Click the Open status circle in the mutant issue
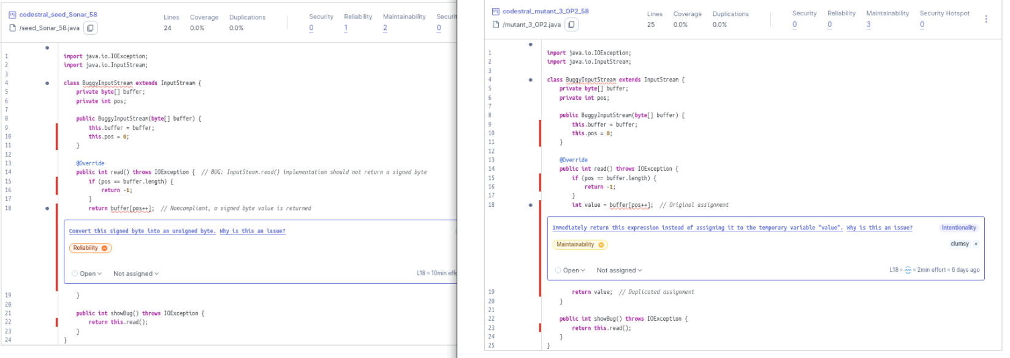 tap(558, 270)
